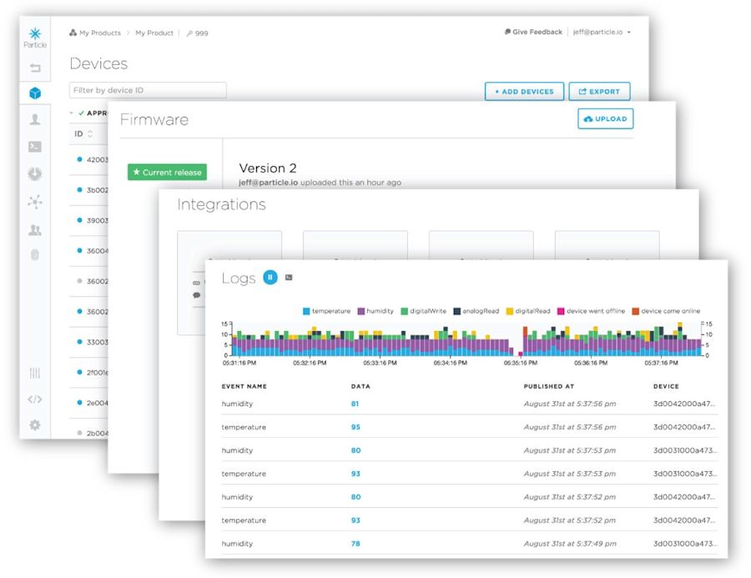751x578 pixels.
Task: Click the data value 81 in the Logs table
Action: click(x=355, y=404)
